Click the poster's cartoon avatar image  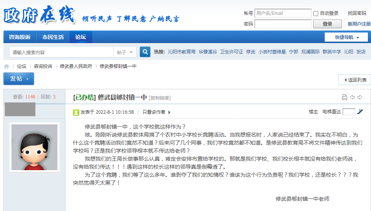click(x=34, y=147)
